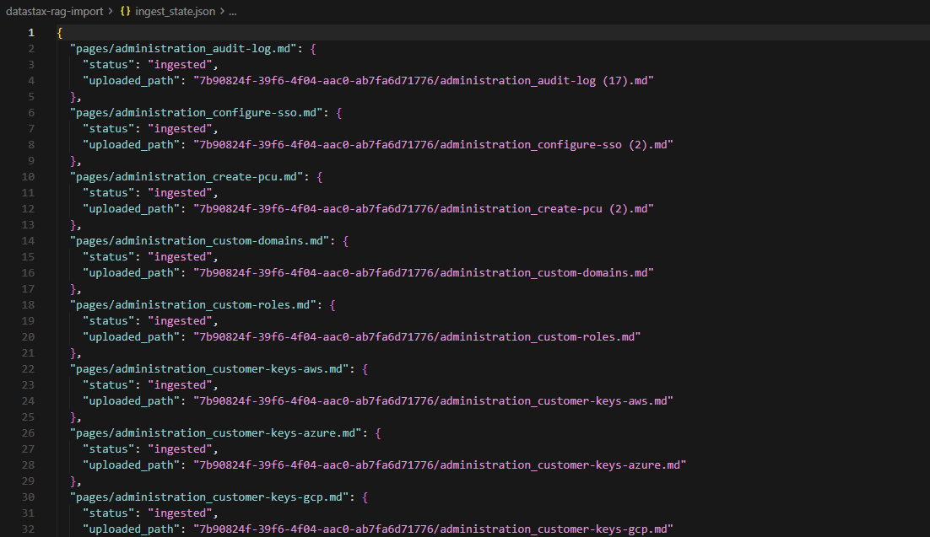930x537 pixels.
Task: Click key "pages/administration_customer-keys-aws.md"
Action: (x=209, y=368)
